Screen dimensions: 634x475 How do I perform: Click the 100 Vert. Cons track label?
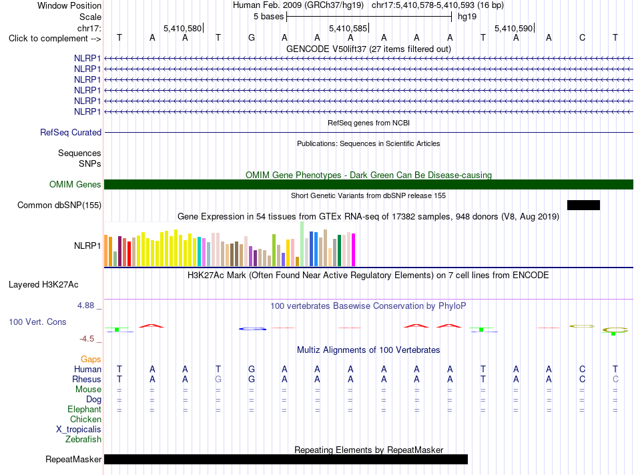[37, 322]
